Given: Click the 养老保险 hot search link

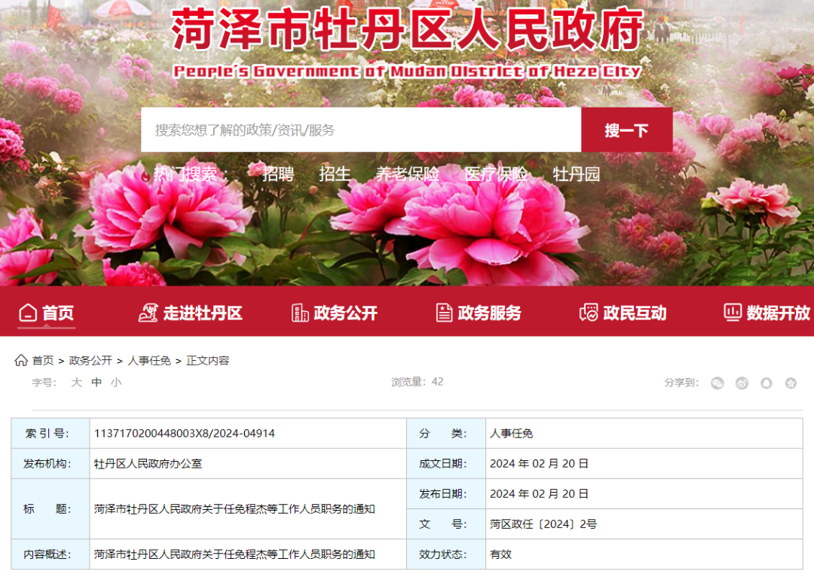Looking at the screenshot, I should point(407,174).
